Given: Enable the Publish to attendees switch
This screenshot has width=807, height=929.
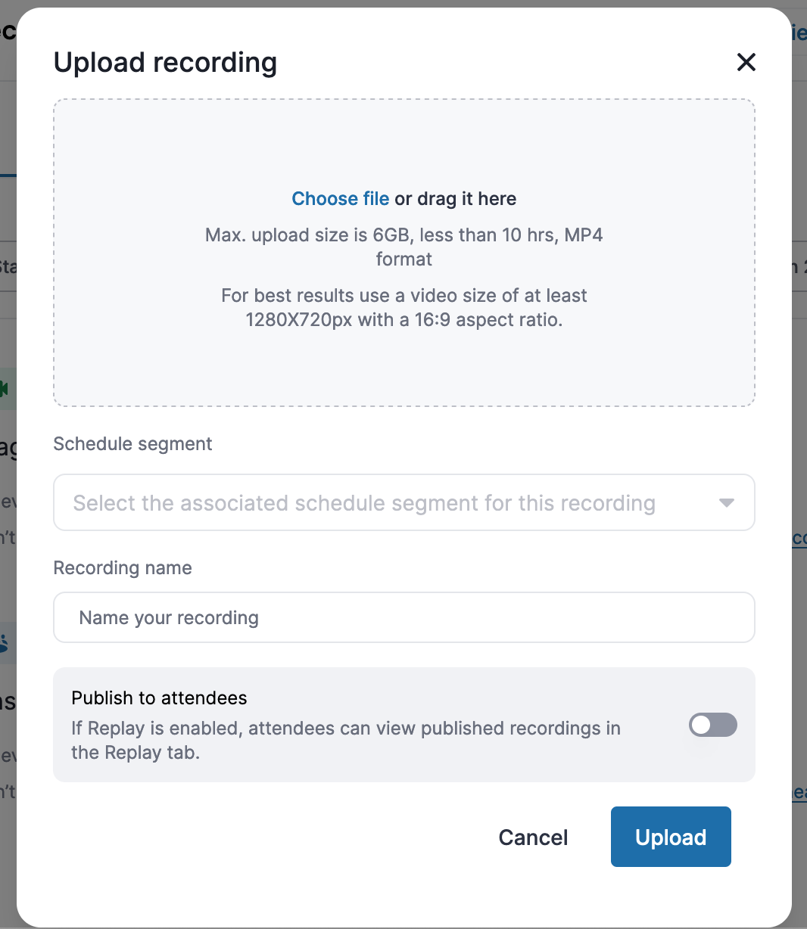Looking at the screenshot, I should pos(713,725).
